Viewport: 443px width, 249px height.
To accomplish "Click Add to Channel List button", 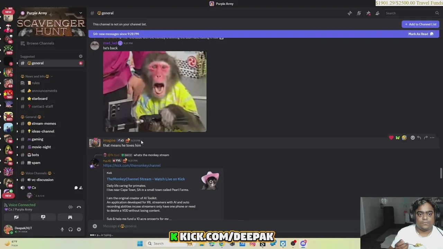I will pyautogui.click(x=421, y=24).
